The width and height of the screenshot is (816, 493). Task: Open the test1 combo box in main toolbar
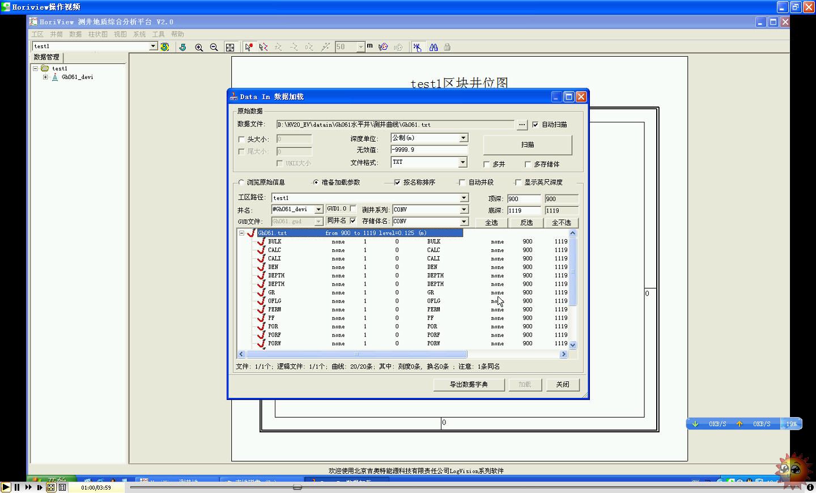(x=153, y=46)
